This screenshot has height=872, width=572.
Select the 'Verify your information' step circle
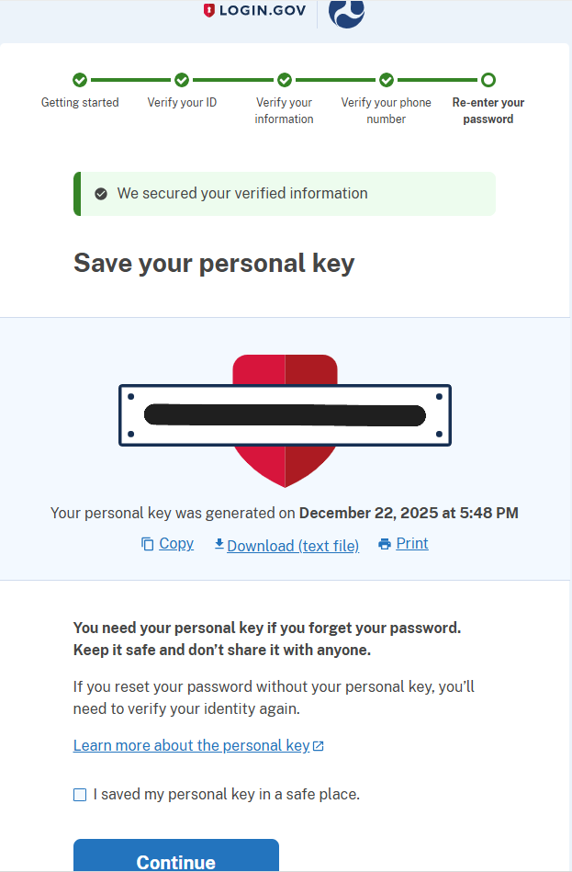(284, 80)
